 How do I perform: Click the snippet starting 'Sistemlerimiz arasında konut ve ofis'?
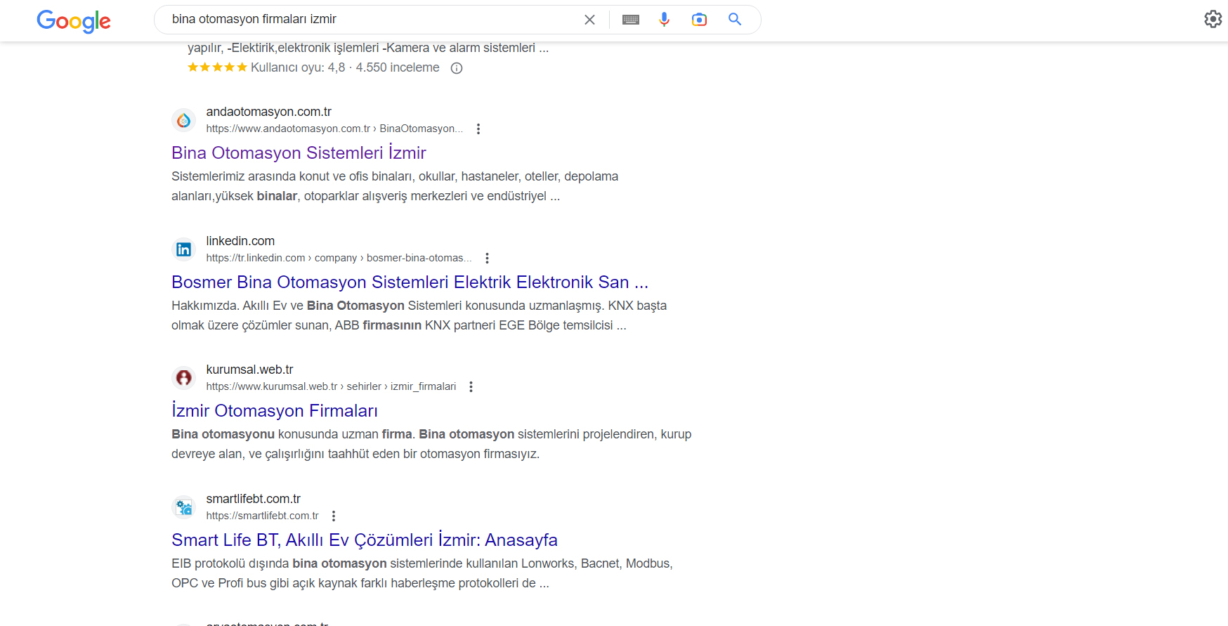click(395, 186)
